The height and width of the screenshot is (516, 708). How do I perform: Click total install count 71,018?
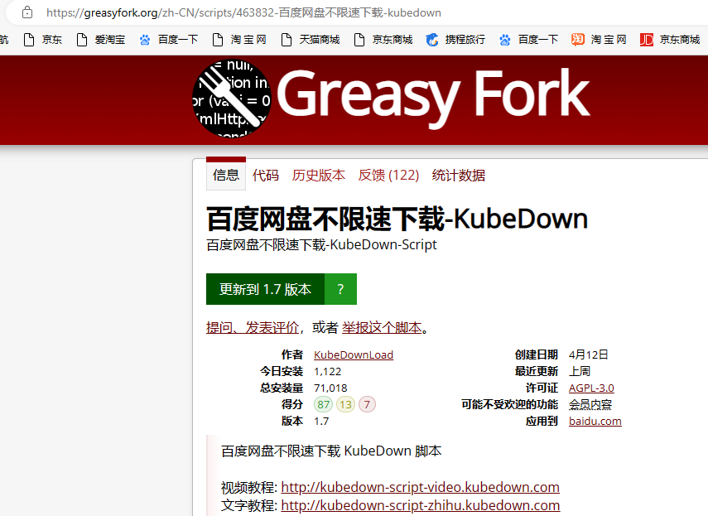tap(330, 388)
